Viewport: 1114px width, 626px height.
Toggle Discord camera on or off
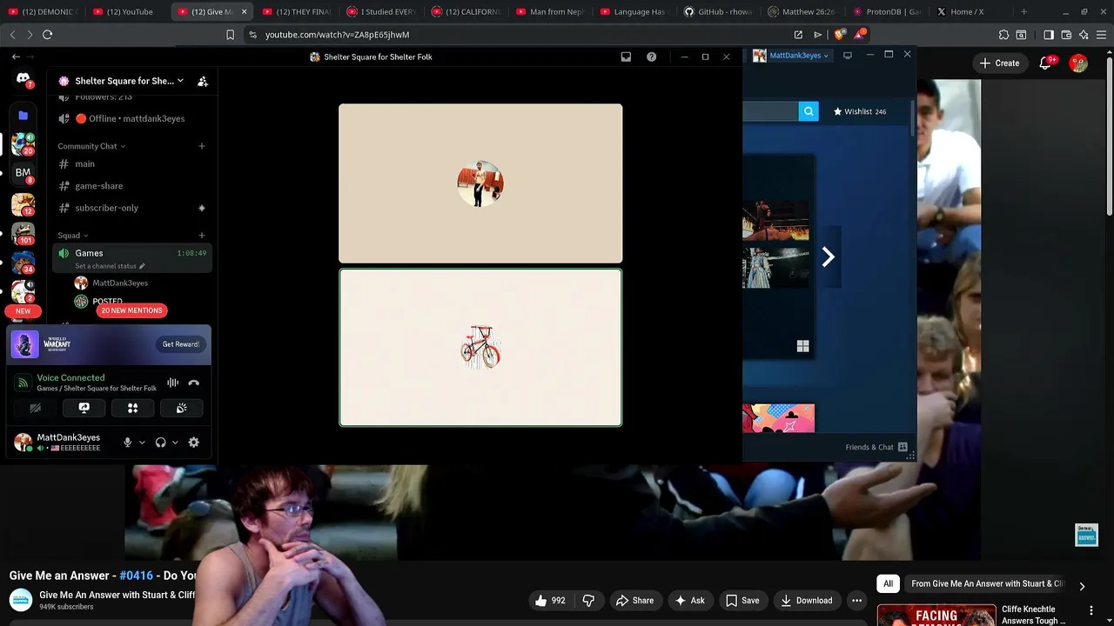tap(36, 408)
